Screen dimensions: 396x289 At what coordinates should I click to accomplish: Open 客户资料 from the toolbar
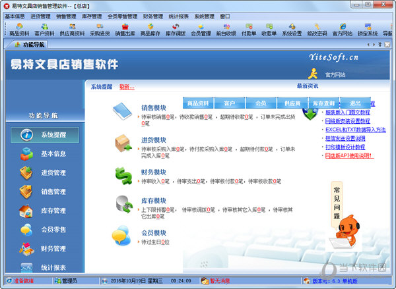click(x=44, y=30)
